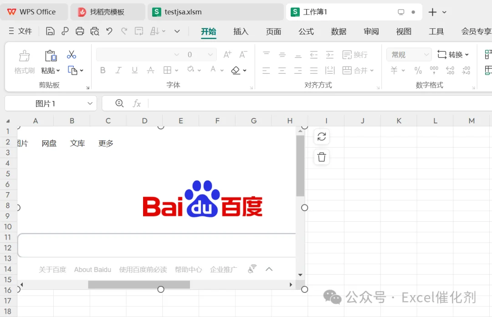The image size is (492, 317).
Task: Switch to the 视图 View tab
Action: click(x=404, y=31)
